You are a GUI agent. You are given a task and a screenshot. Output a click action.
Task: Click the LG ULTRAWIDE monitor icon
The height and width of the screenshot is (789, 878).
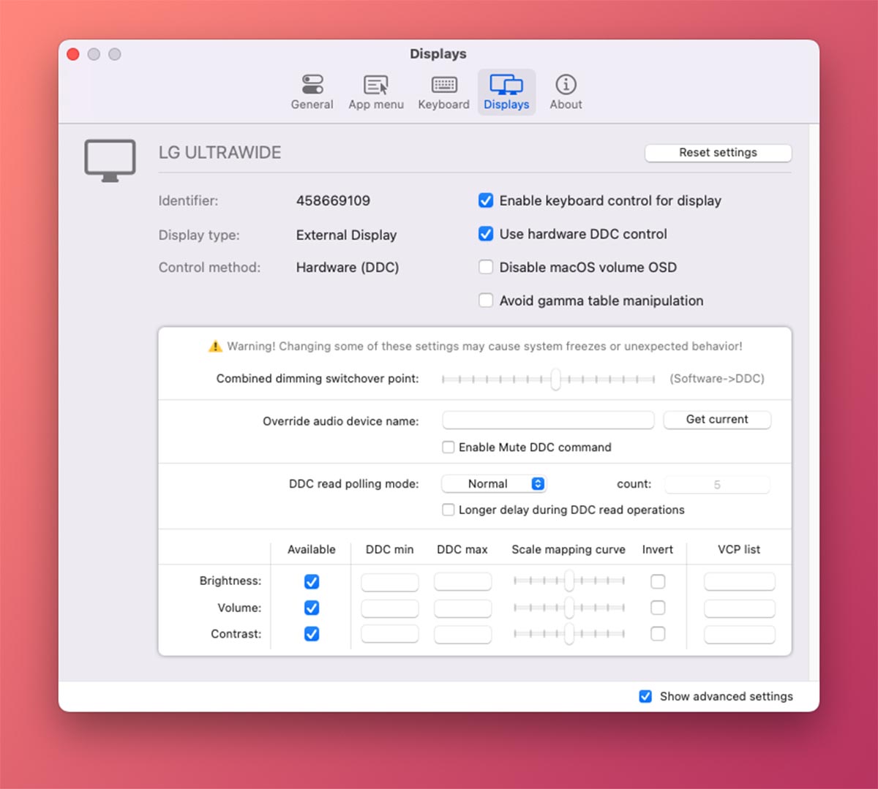pyautogui.click(x=110, y=159)
